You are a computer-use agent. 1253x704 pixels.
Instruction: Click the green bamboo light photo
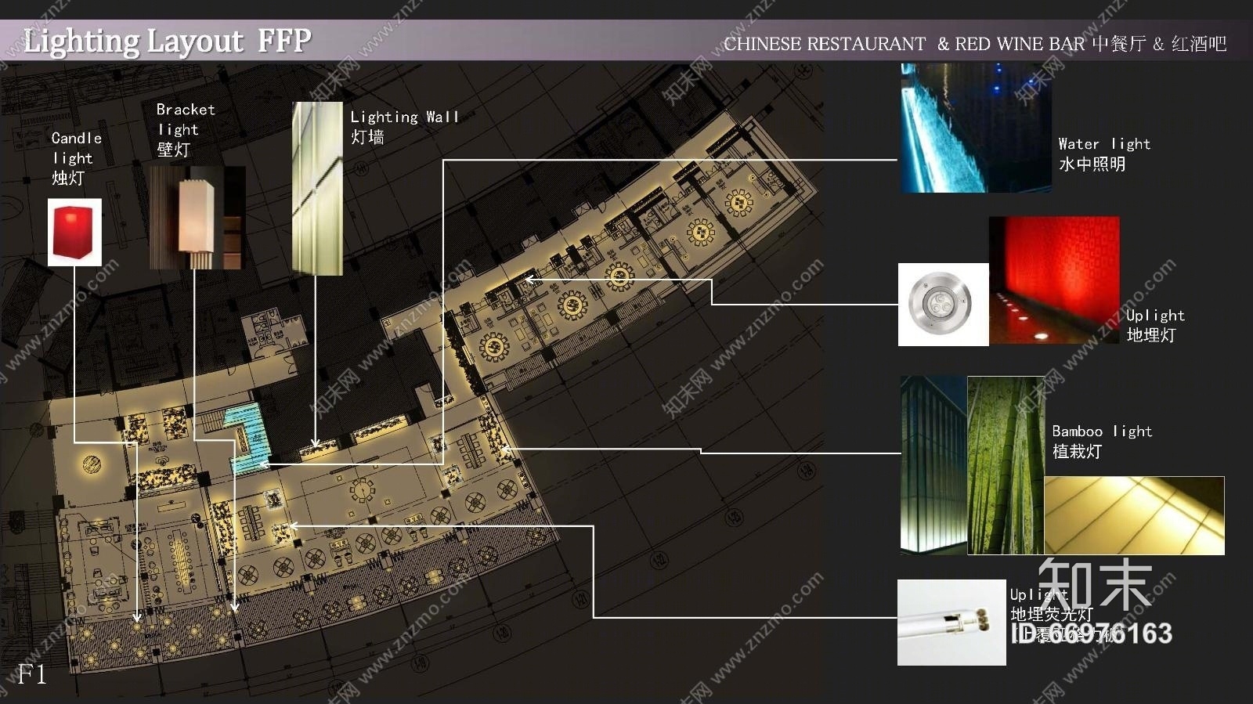[1006, 465]
